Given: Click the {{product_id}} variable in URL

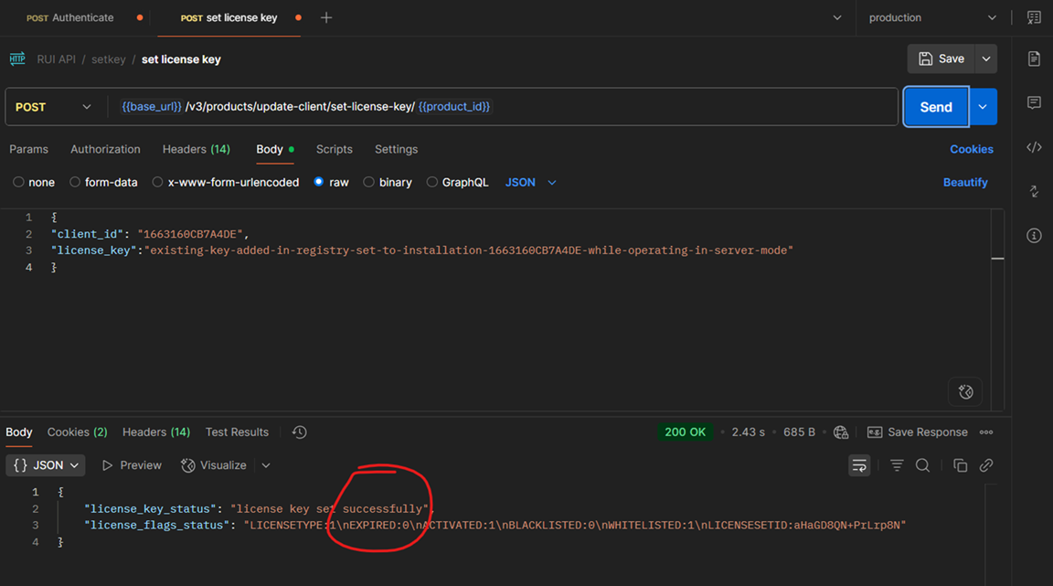Looking at the screenshot, I should pos(454,107).
